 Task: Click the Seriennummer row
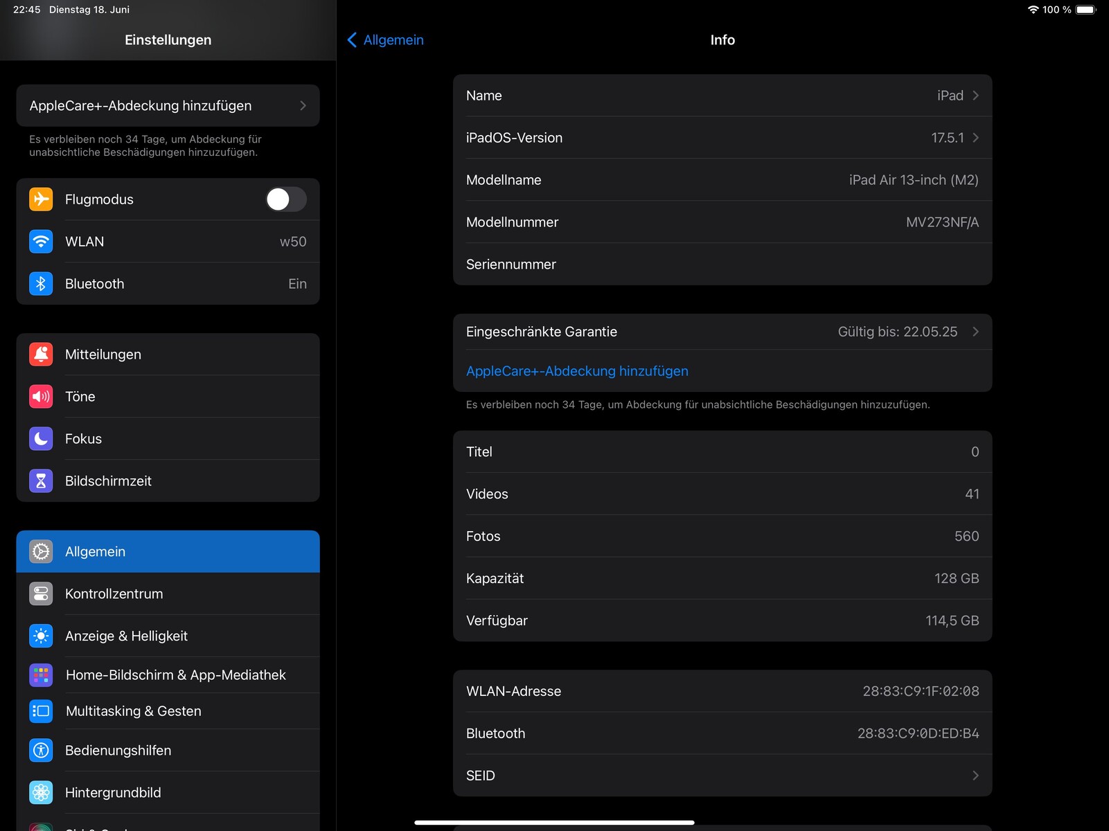pos(722,265)
